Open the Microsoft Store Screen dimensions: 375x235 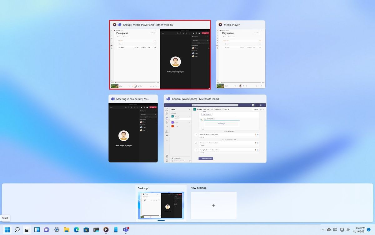[x=86, y=230]
